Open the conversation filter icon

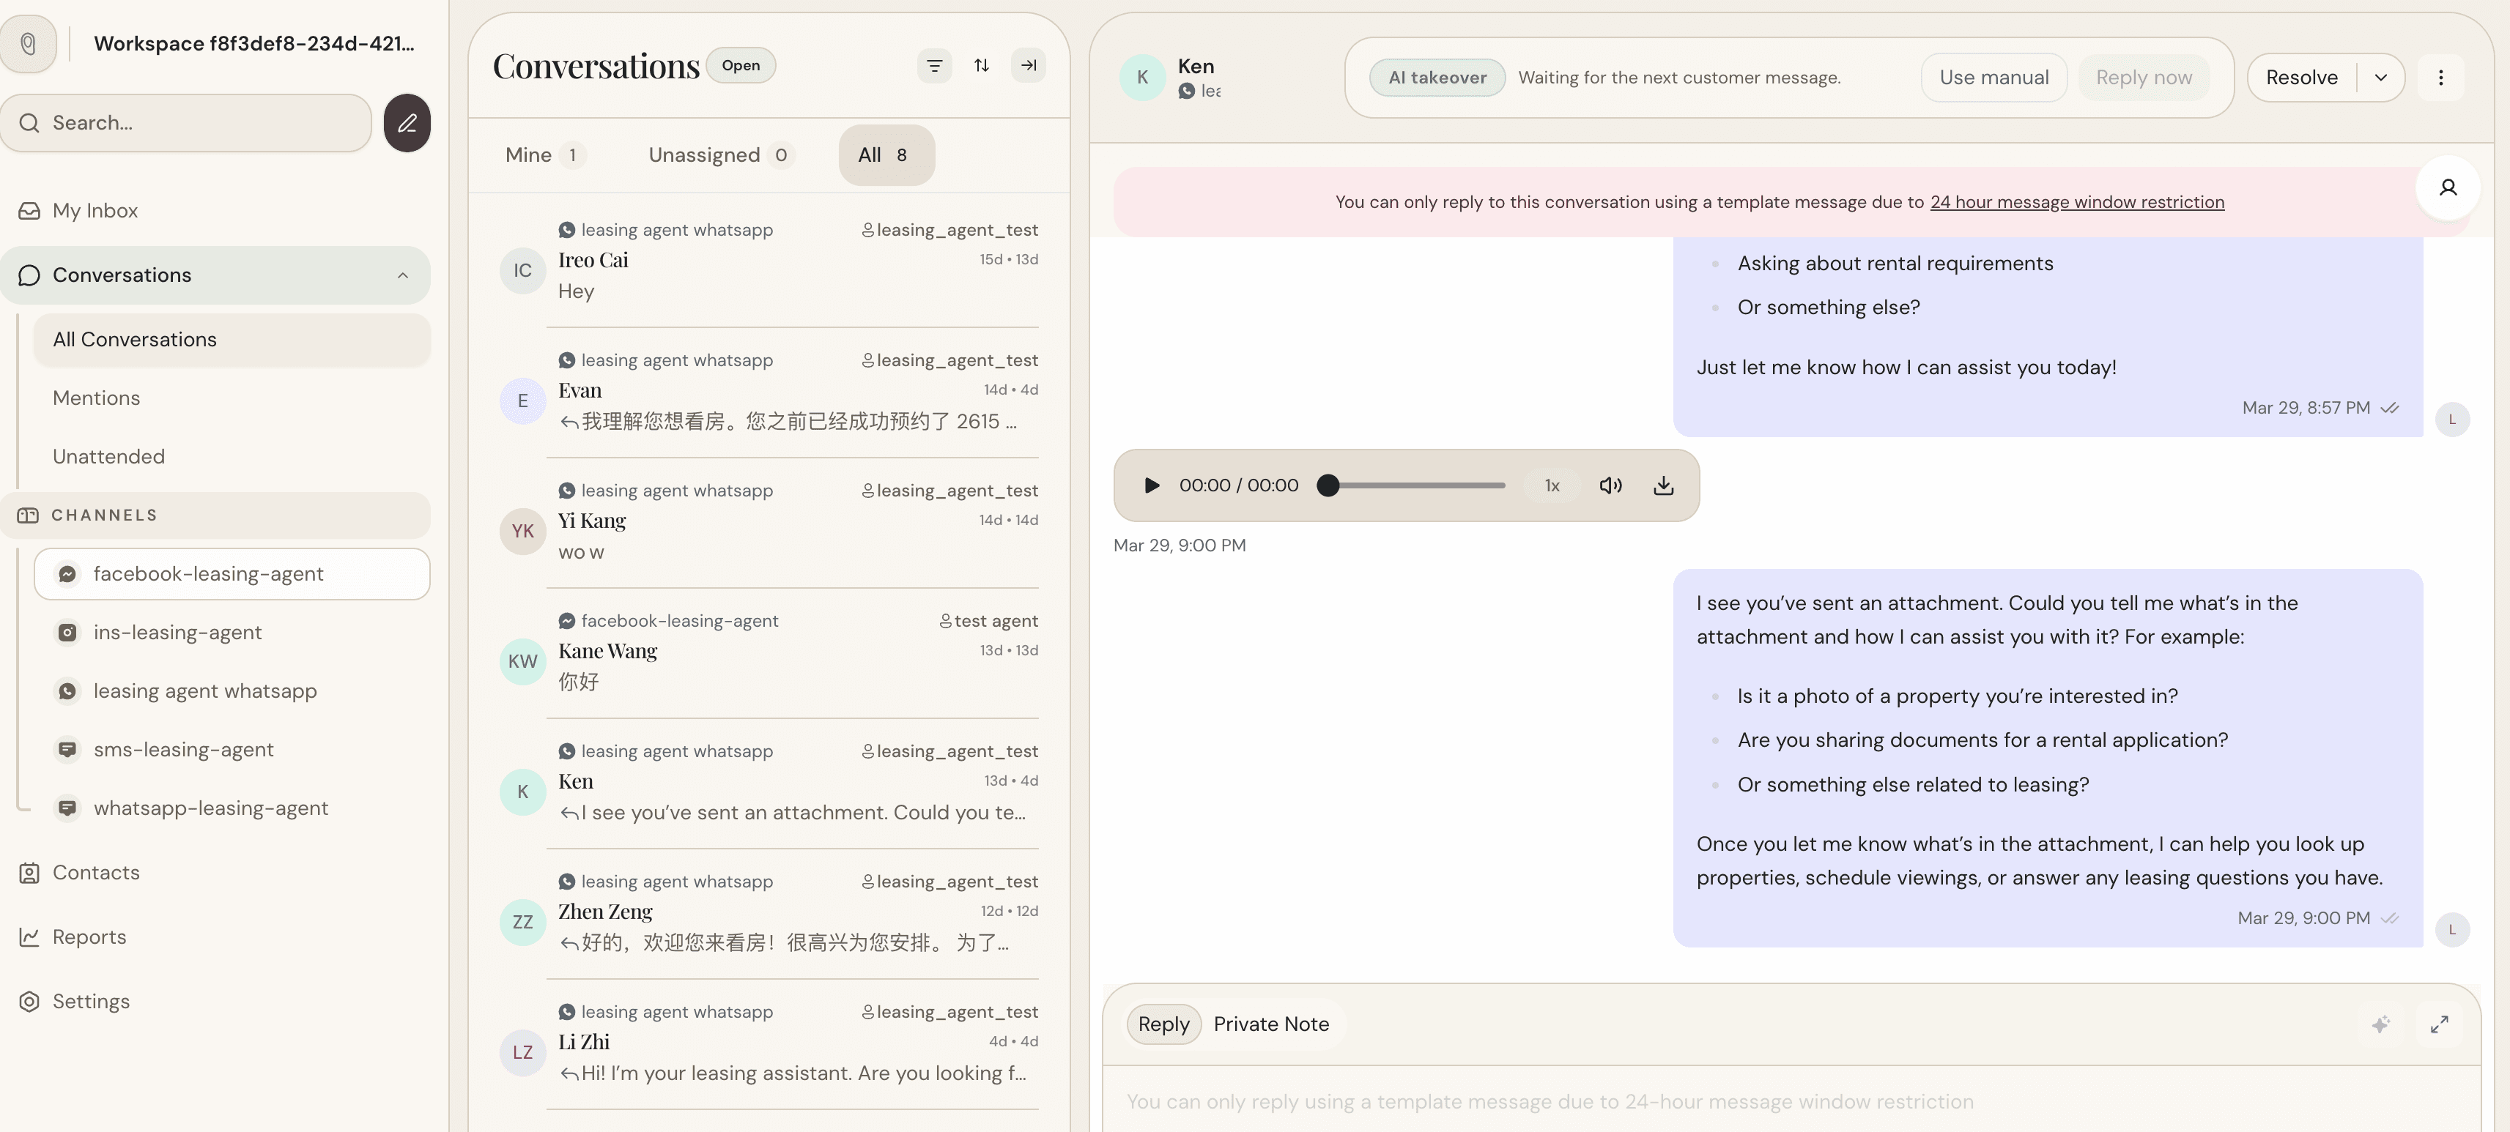[934, 64]
